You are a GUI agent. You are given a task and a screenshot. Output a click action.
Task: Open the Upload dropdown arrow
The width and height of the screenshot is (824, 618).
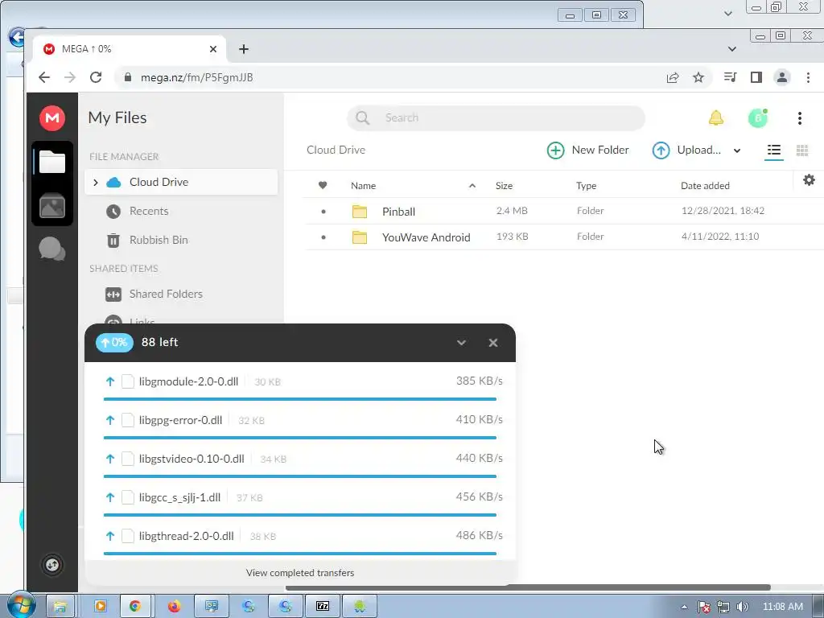point(737,150)
